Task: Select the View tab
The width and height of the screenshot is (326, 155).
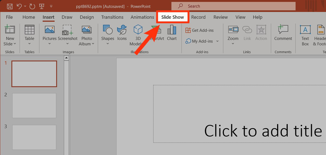Action: (240, 17)
